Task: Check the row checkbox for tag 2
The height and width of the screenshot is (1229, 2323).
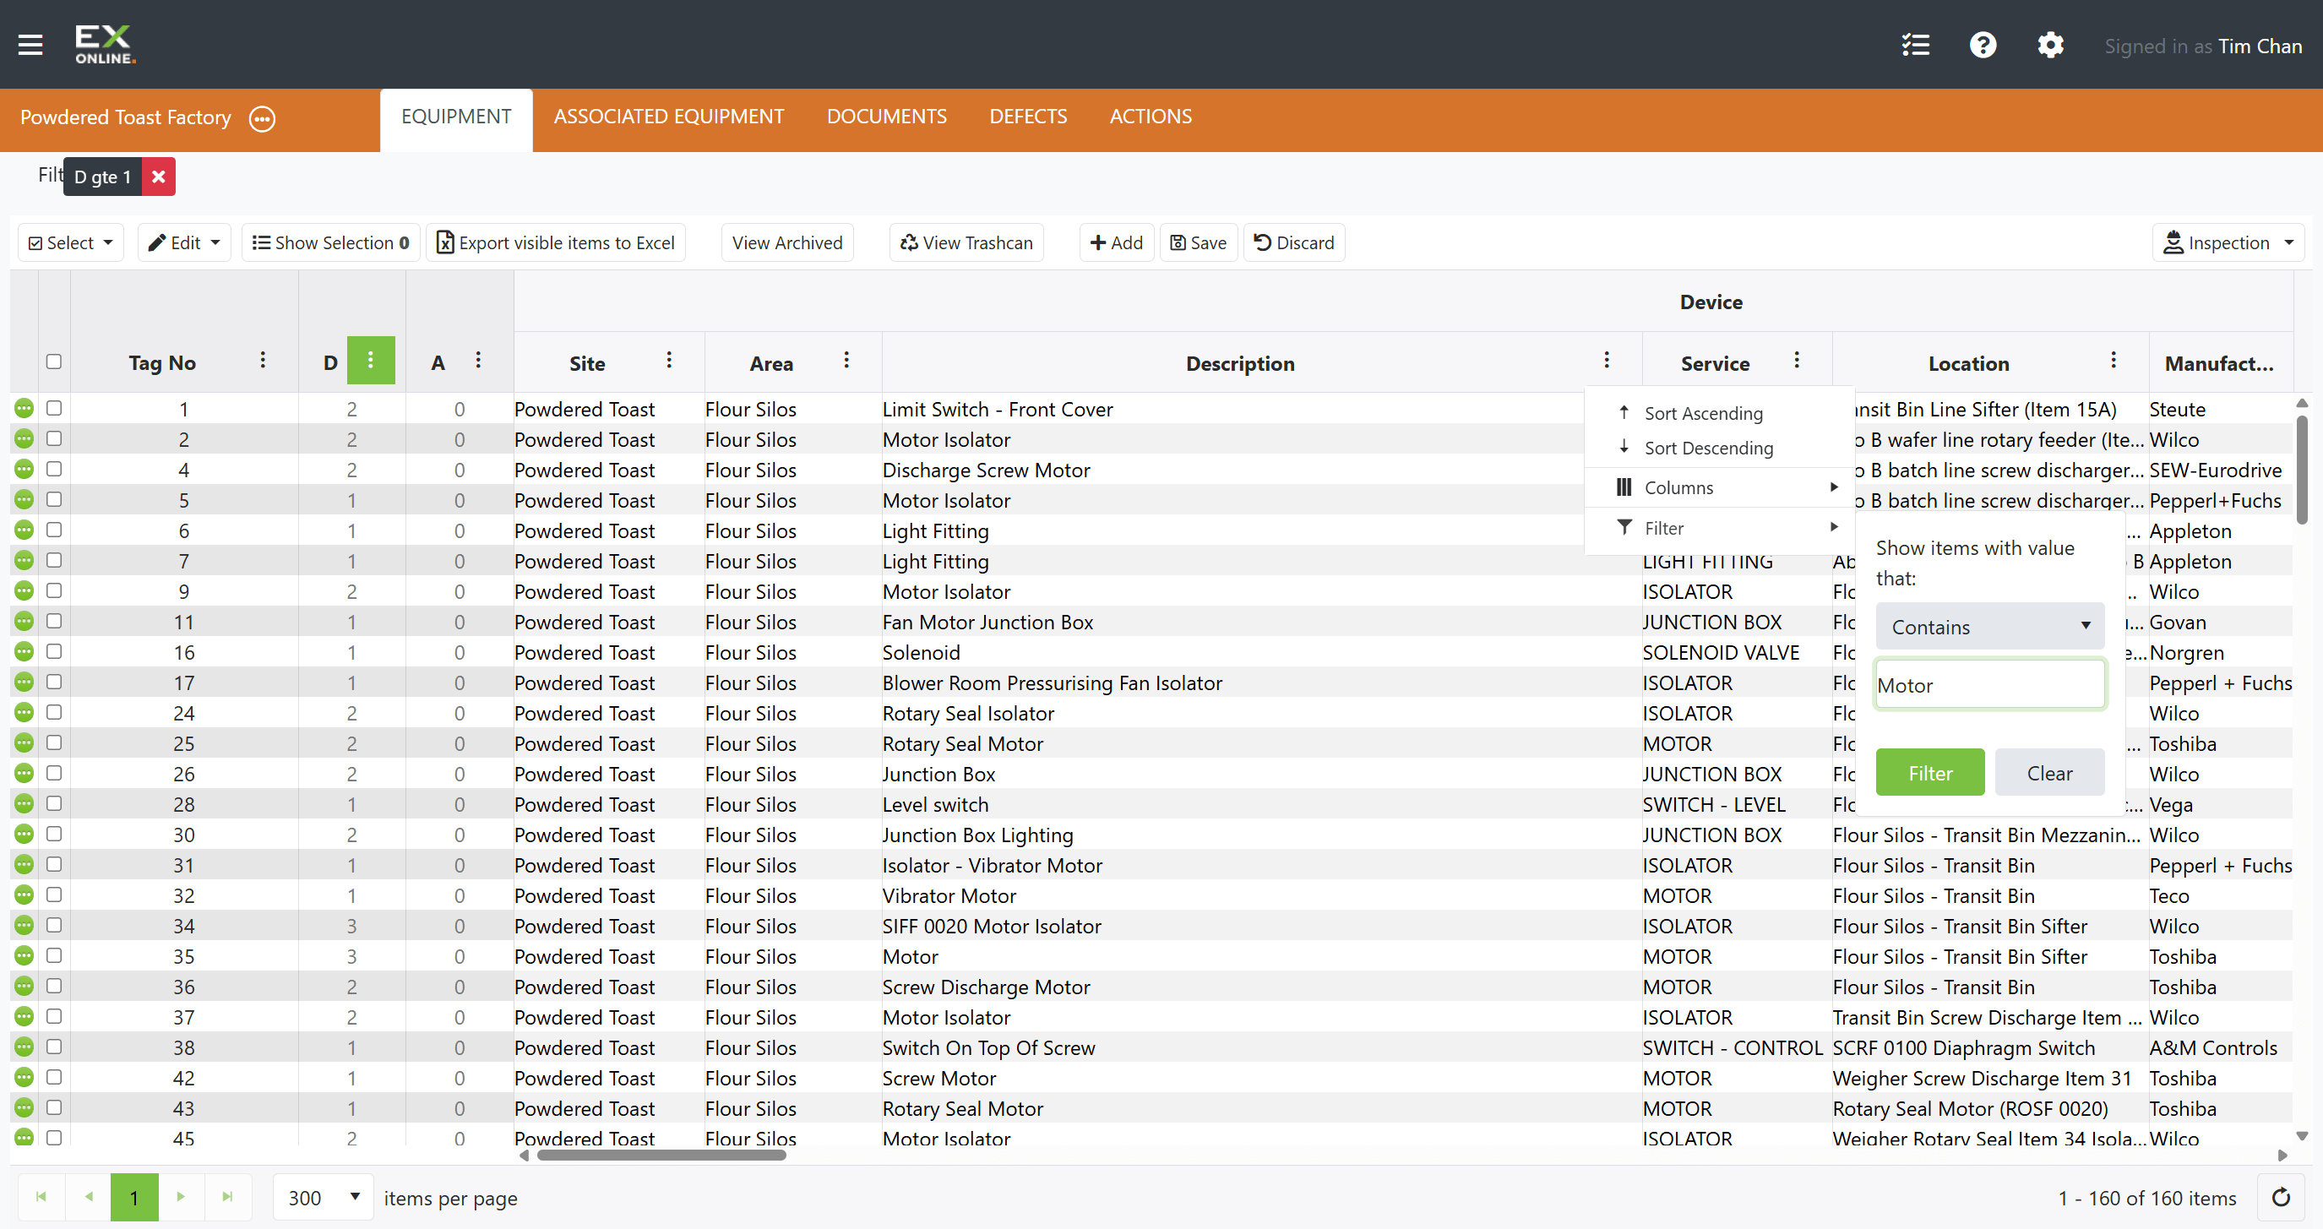Action: click(54, 438)
